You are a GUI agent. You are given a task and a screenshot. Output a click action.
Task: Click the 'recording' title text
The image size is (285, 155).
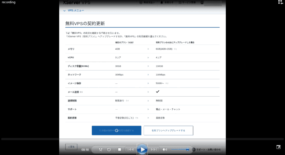coord(8,2)
